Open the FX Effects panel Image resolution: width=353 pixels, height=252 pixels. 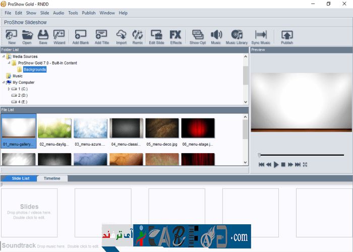click(x=175, y=37)
